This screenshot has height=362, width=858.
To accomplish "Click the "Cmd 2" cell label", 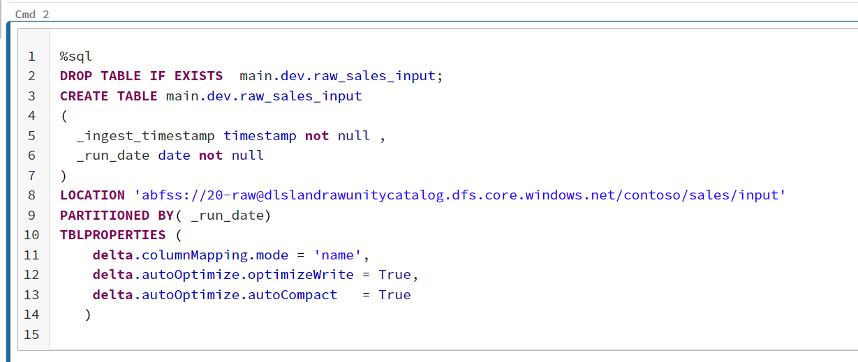I will coord(32,14).
